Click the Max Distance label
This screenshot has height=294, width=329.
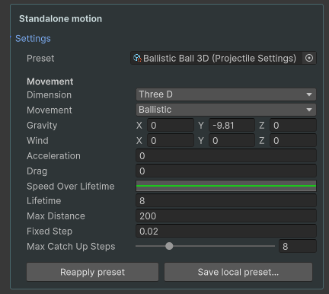pos(56,216)
